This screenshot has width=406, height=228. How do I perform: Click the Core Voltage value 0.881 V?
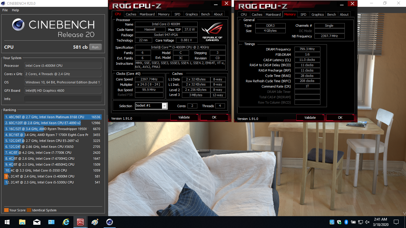[187, 40]
